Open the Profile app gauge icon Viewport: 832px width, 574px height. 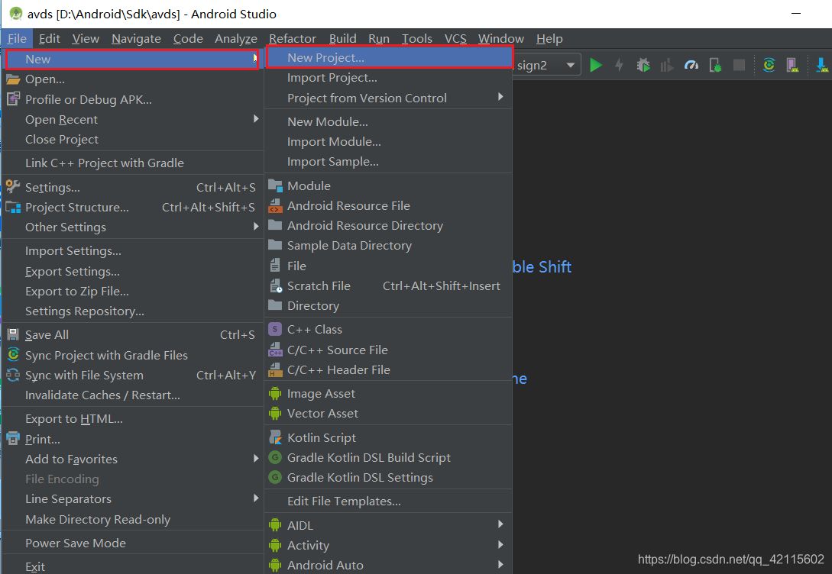tap(691, 65)
